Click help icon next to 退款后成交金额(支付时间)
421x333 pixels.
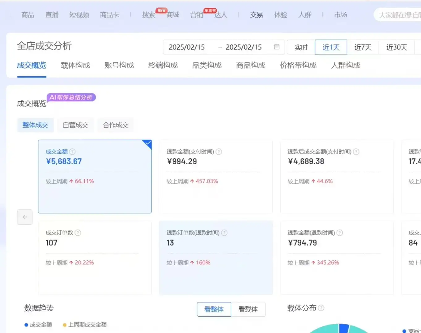point(356,152)
